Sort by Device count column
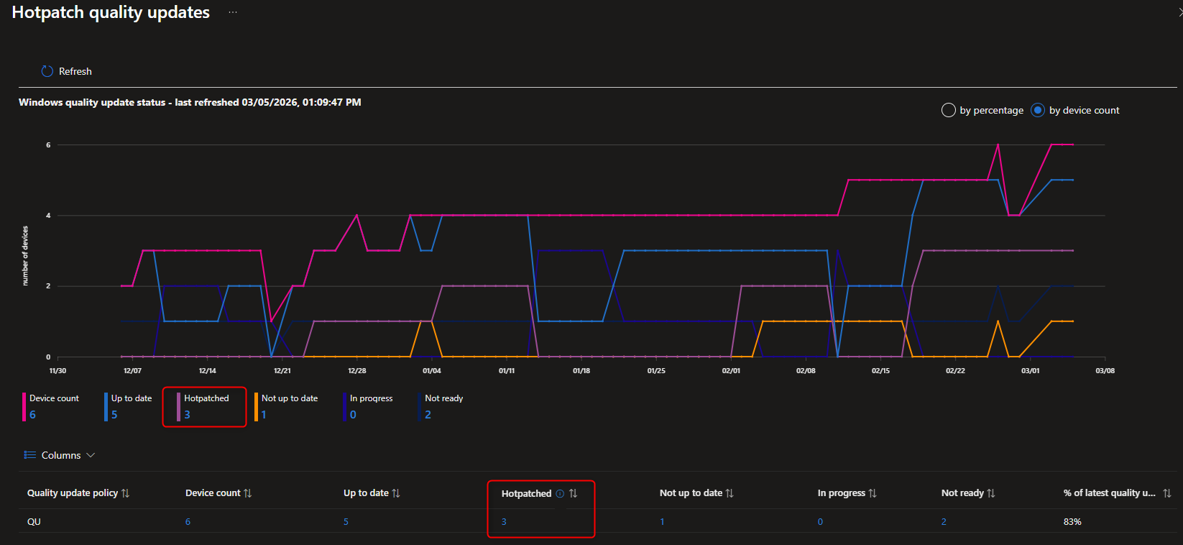Screen dimensions: 1183x545 [x=248, y=493]
